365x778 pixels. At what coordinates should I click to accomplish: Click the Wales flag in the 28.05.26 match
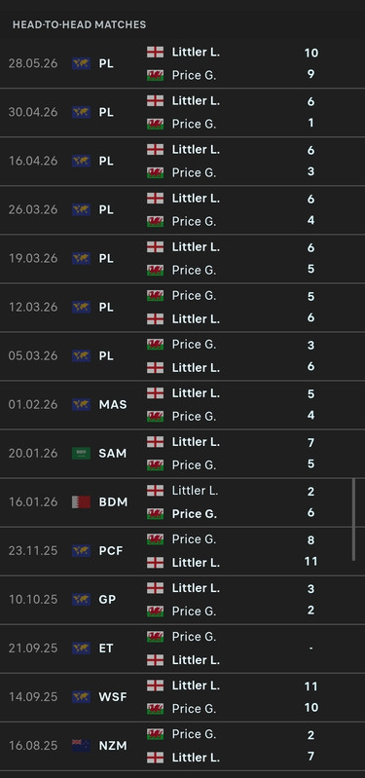click(155, 75)
